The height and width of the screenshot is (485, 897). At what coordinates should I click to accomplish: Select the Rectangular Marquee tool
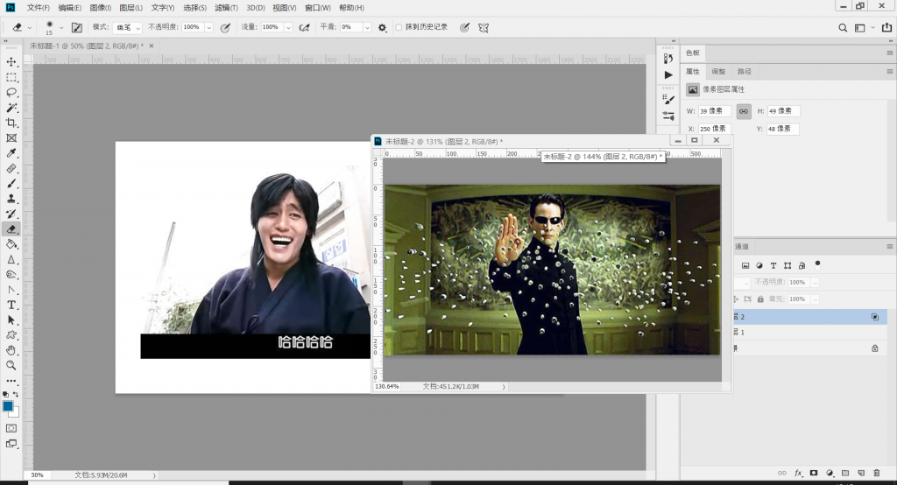(11, 77)
